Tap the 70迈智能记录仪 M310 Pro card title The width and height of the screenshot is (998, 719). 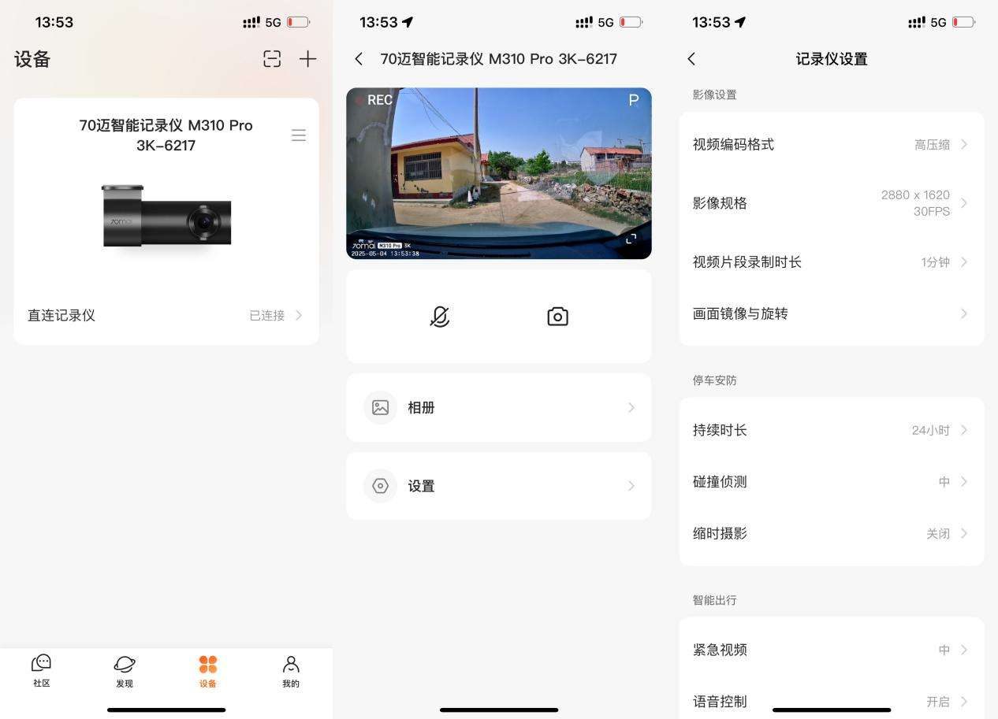click(x=166, y=135)
